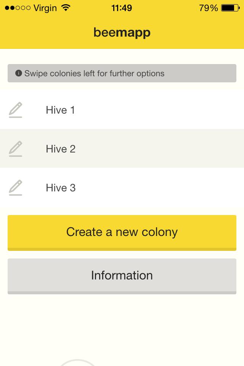Viewport: 244px width, 366px height.
Task: Tap the edit pencil icon for Hive 1
Action: tap(16, 110)
